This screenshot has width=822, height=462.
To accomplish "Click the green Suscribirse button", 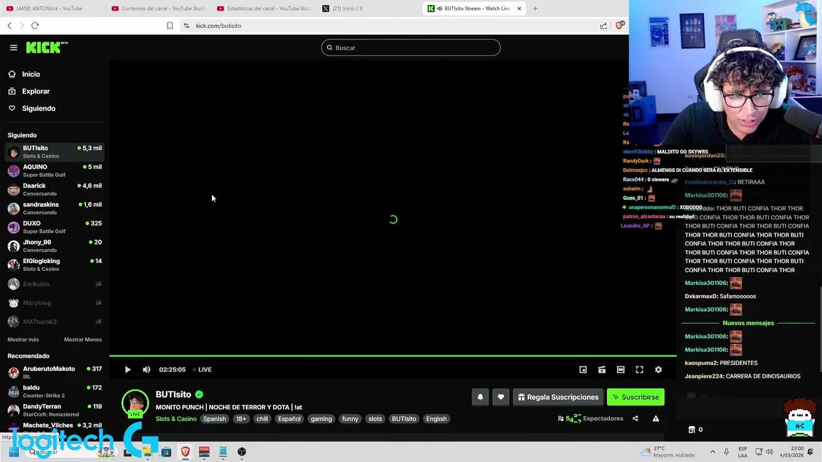I will tap(636, 397).
